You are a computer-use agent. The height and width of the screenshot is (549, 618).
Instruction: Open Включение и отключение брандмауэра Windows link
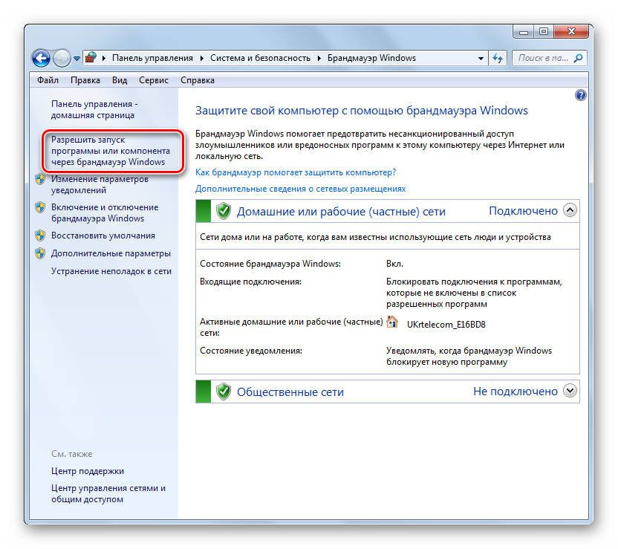pyautogui.click(x=104, y=212)
